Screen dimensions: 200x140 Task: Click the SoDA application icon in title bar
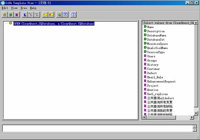3,3
